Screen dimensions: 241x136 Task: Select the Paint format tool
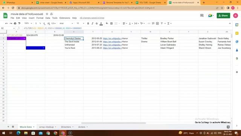click(x=19, y=23)
